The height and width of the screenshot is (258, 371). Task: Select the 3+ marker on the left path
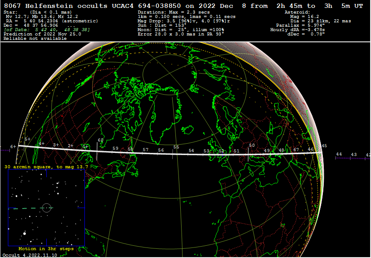point(56,145)
